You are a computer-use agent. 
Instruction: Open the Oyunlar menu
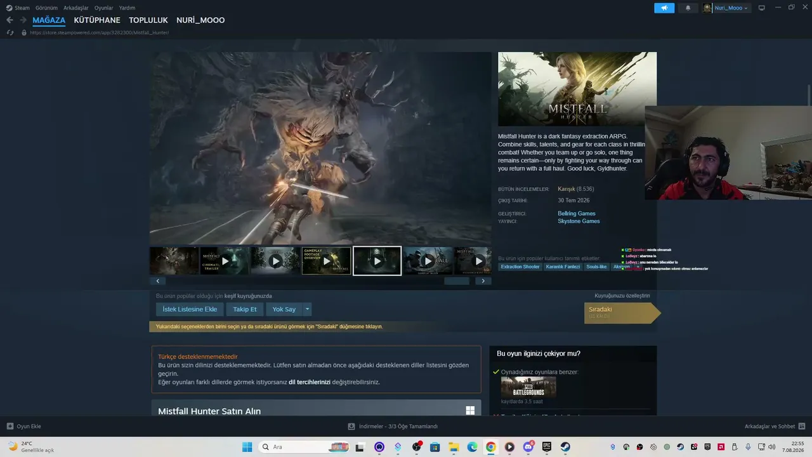(x=104, y=8)
